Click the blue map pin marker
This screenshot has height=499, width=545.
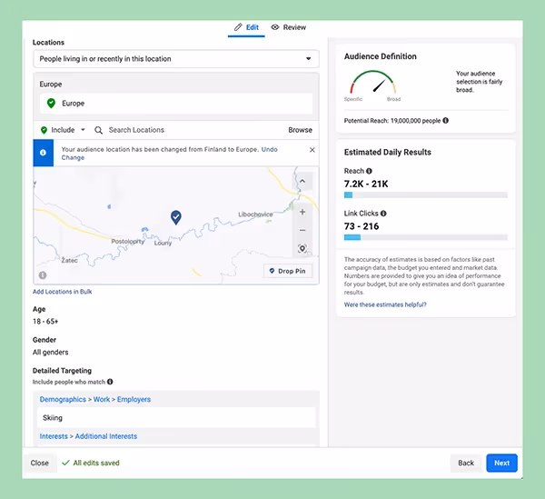tap(176, 217)
